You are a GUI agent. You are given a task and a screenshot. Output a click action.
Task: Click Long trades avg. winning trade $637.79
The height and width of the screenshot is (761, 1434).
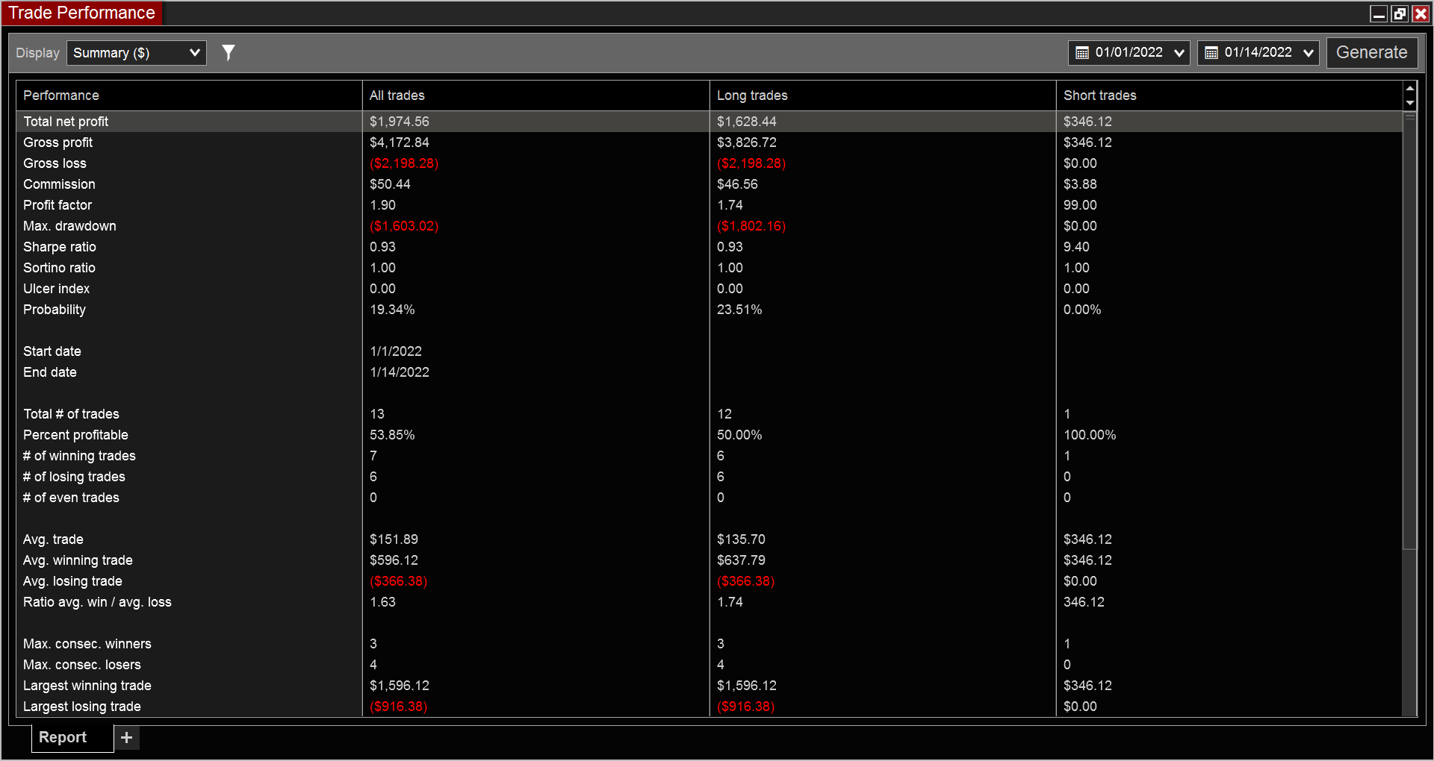click(741, 560)
